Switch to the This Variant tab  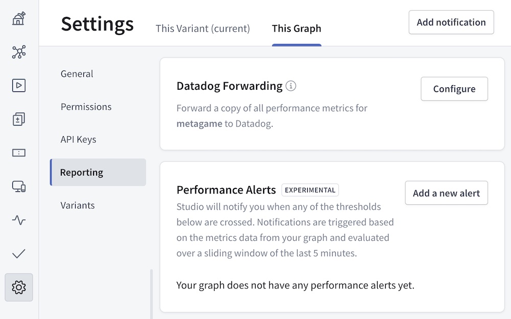[x=202, y=29]
